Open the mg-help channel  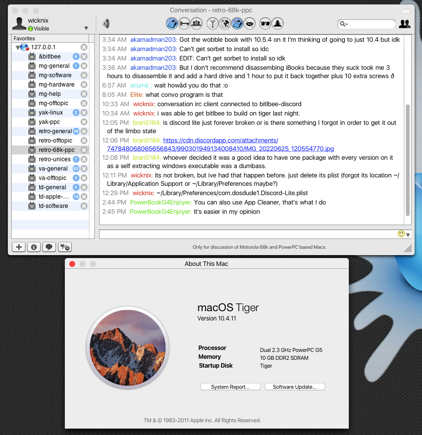coord(50,94)
